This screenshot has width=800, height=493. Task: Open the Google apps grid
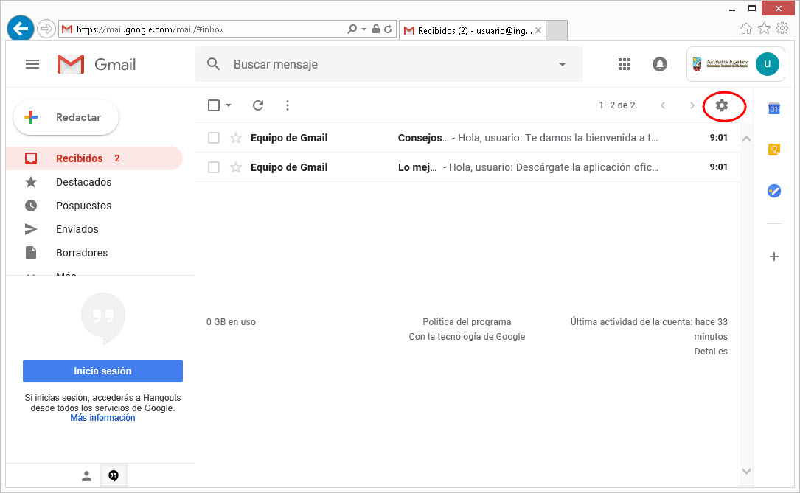625,64
